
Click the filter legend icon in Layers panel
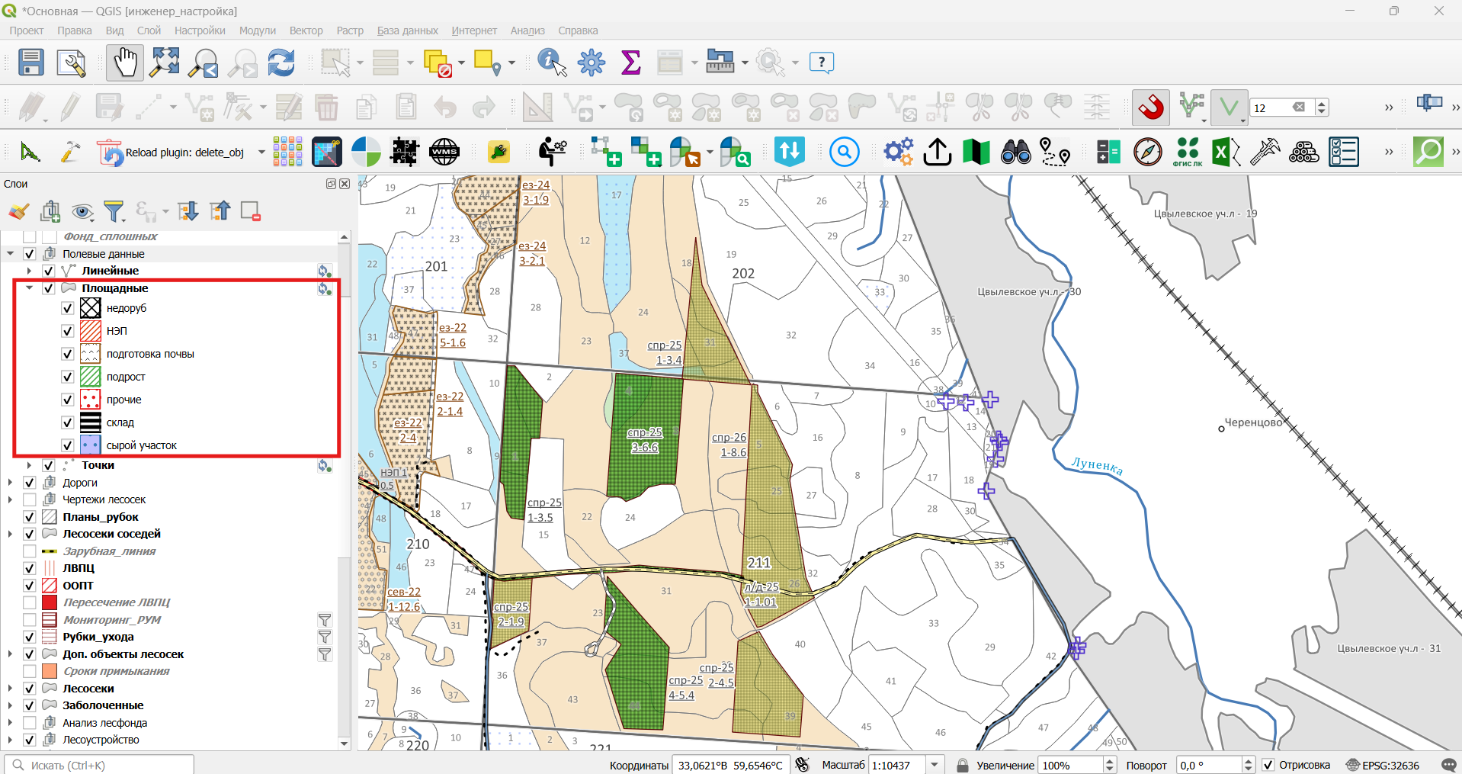coord(114,211)
